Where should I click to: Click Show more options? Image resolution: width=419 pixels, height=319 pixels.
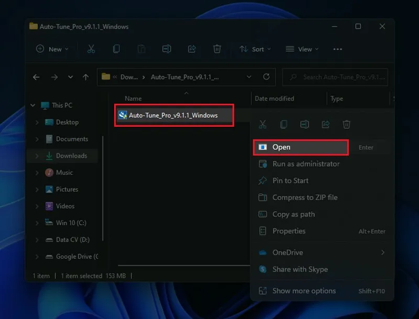click(304, 291)
